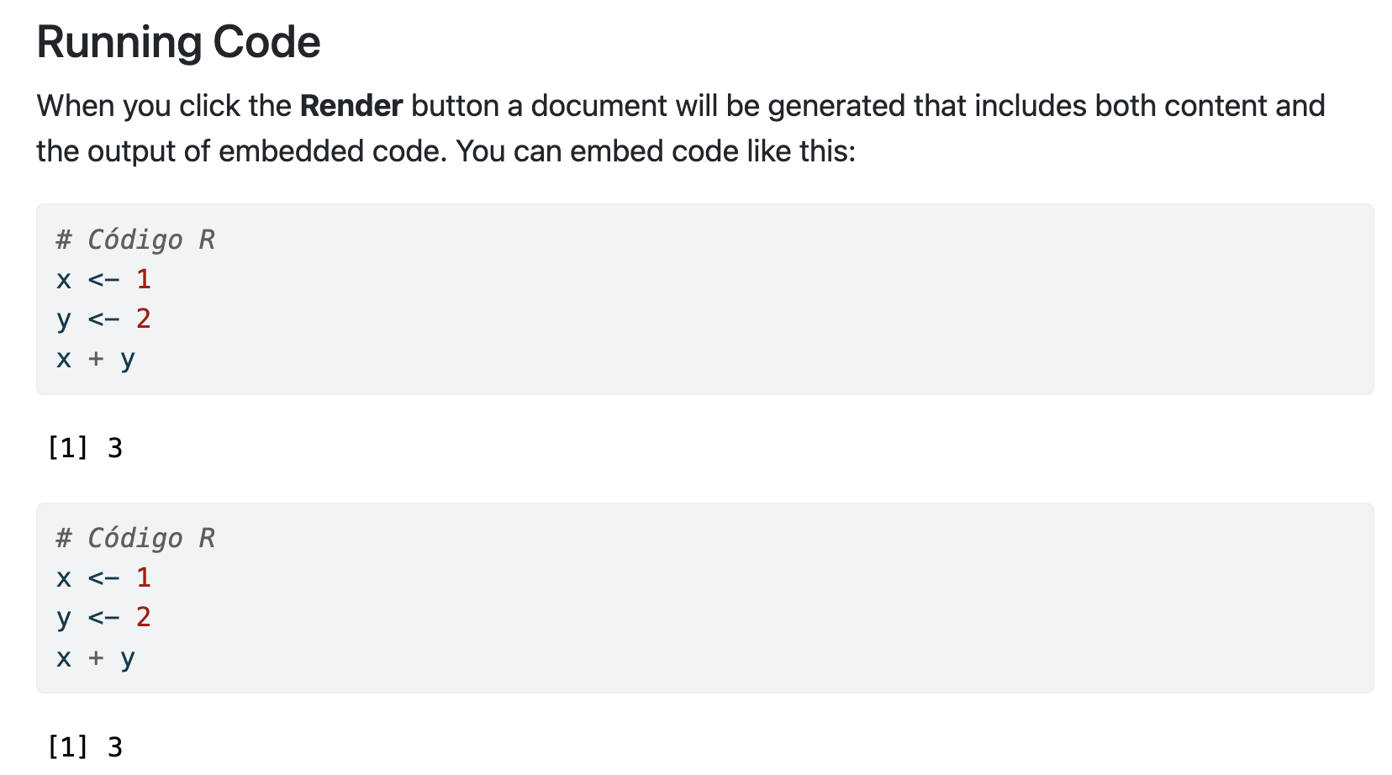
Task: Click the "# Código R" comment in second code block
Action: (x=135, y=538)
